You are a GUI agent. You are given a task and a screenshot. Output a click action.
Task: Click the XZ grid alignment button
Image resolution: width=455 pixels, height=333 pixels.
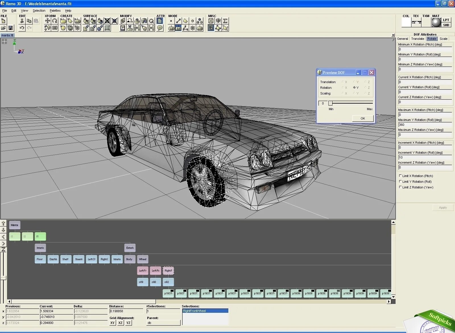point(120,323)
